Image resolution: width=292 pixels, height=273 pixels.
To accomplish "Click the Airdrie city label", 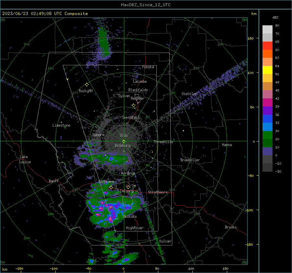I will (128, 173).
